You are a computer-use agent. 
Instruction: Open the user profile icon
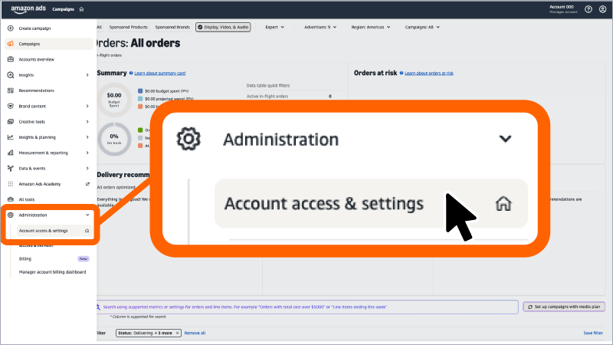point(602,9)
